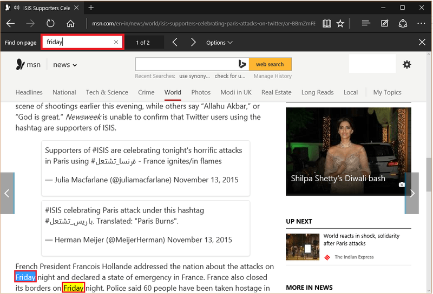Click Herman Meijer tweet attribution
The height and width of the screenshot is (294, 433).
point(139,240)
